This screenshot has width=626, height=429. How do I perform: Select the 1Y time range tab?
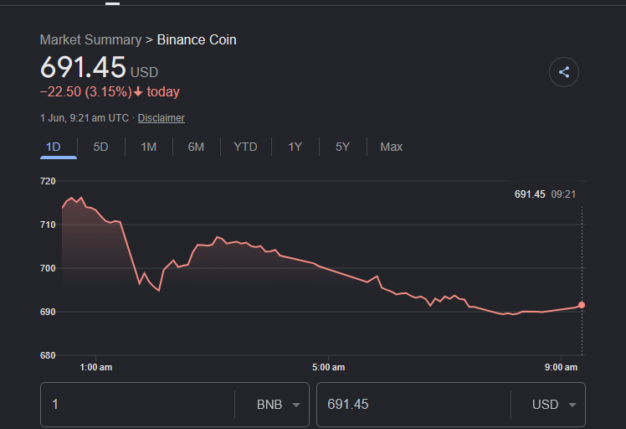click(295, 147)
